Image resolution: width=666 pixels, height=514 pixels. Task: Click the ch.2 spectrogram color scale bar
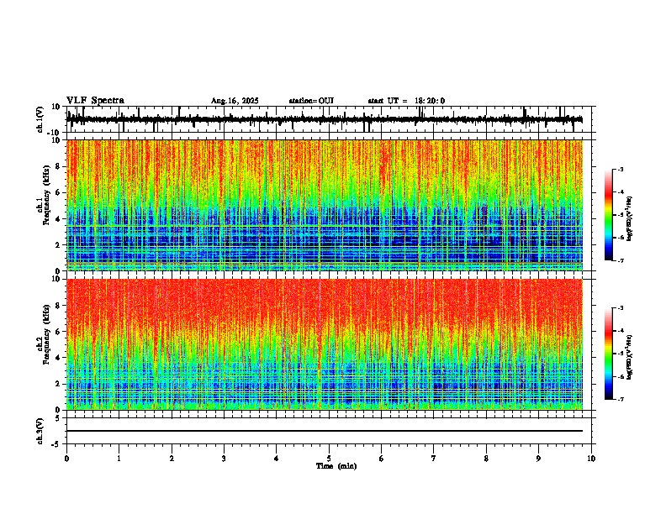click(609, 354)
